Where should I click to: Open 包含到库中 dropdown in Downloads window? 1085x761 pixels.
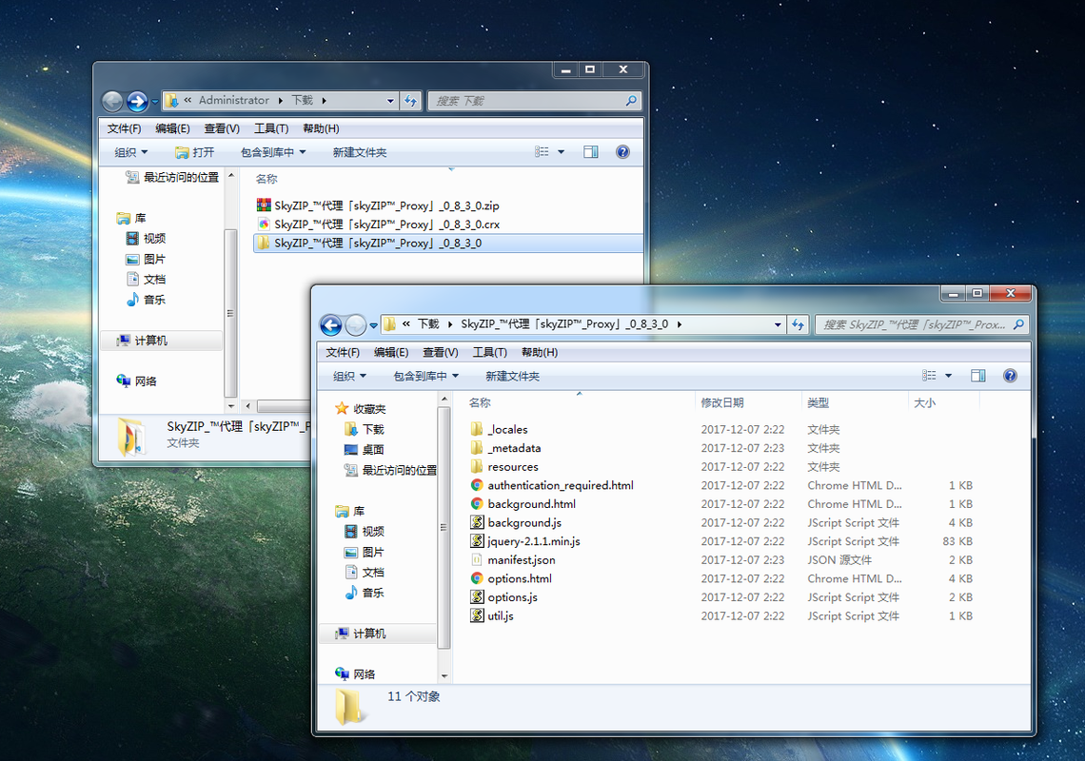pos(272,152)
